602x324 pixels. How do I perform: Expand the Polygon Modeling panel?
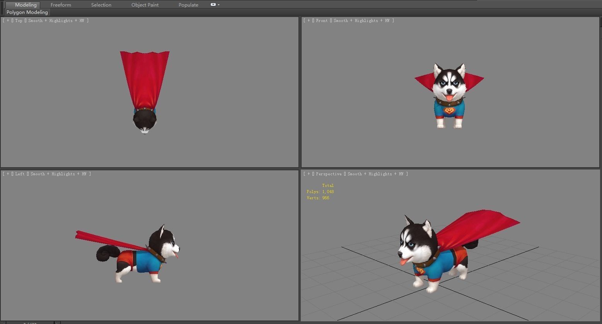[27, 12]
